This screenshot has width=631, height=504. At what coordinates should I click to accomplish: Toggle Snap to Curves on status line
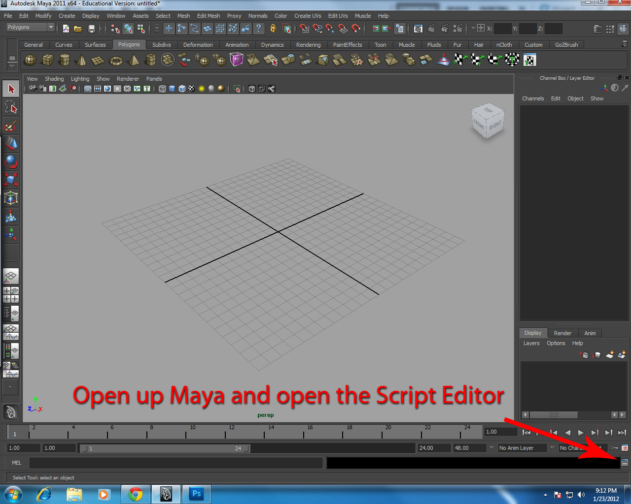point(317,29)
